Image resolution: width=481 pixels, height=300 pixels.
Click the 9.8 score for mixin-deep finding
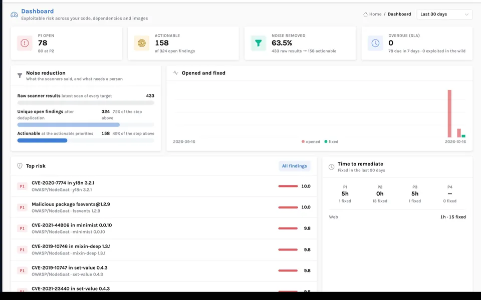307,250
